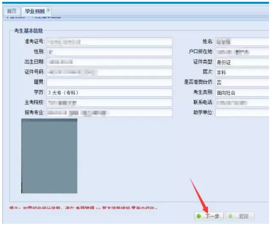Image resolution: width=273 pixels, height=227 pixels.
Task: Select the 毕业预测 tab
Action: click(35, 11)
